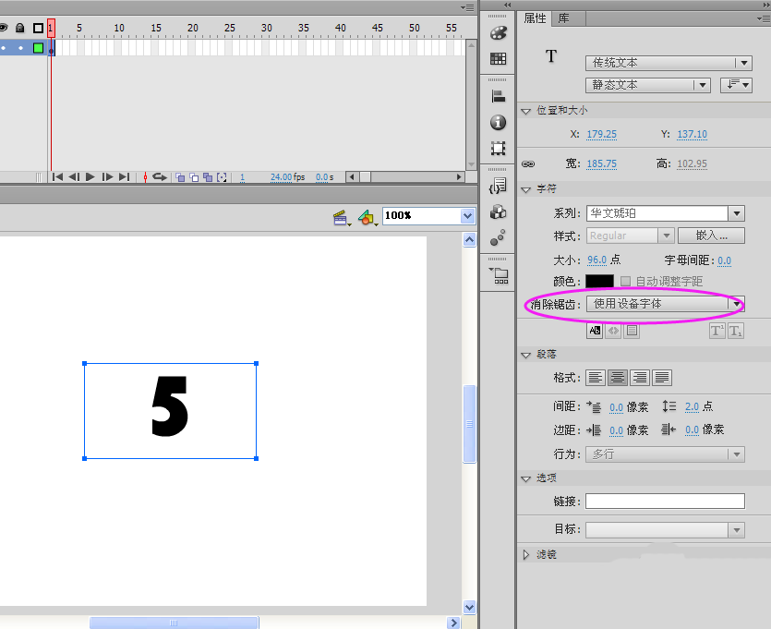Toggle superscript T button

click(x=717, y=331)
